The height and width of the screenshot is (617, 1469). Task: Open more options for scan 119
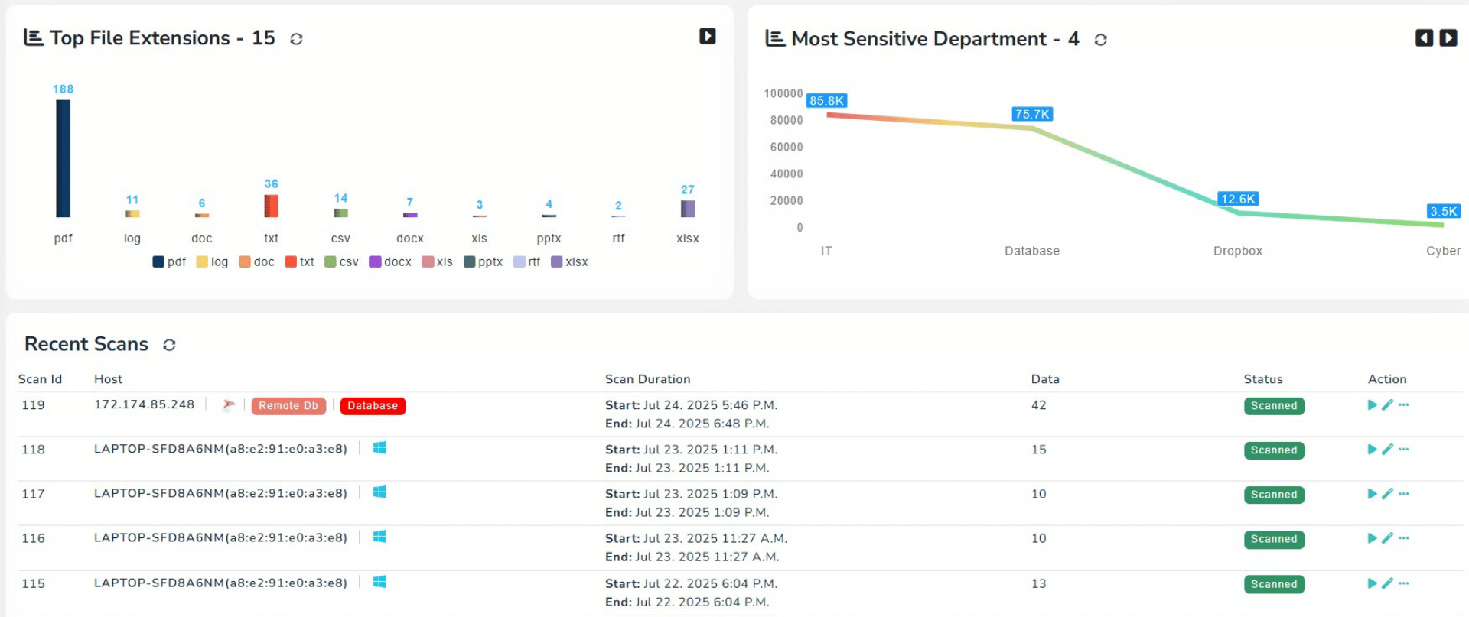click(1403, 405)
